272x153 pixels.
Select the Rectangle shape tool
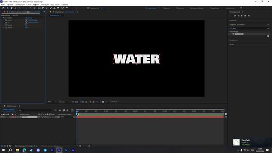click(39, 8)
